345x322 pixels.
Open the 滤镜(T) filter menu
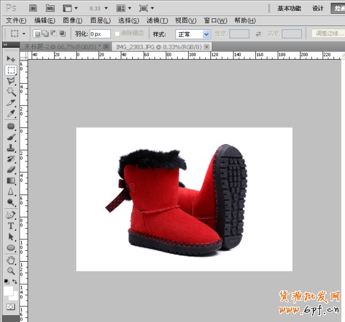tap(158, 21)
